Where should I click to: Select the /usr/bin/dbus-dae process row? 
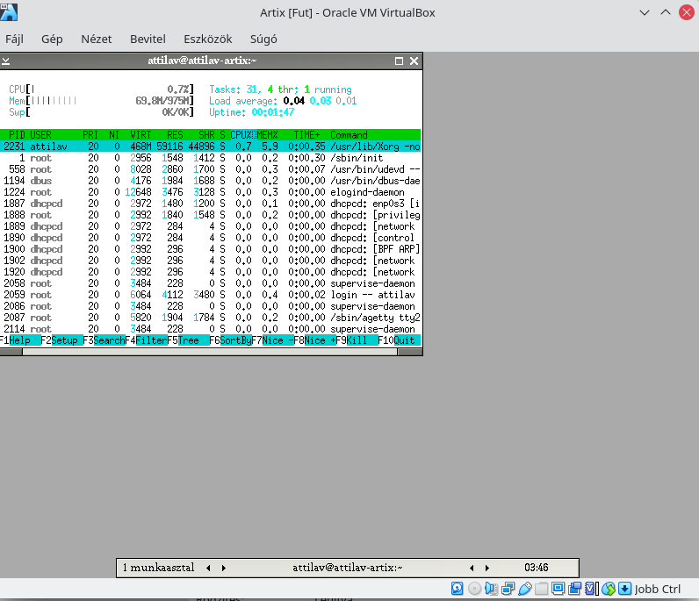211,181
